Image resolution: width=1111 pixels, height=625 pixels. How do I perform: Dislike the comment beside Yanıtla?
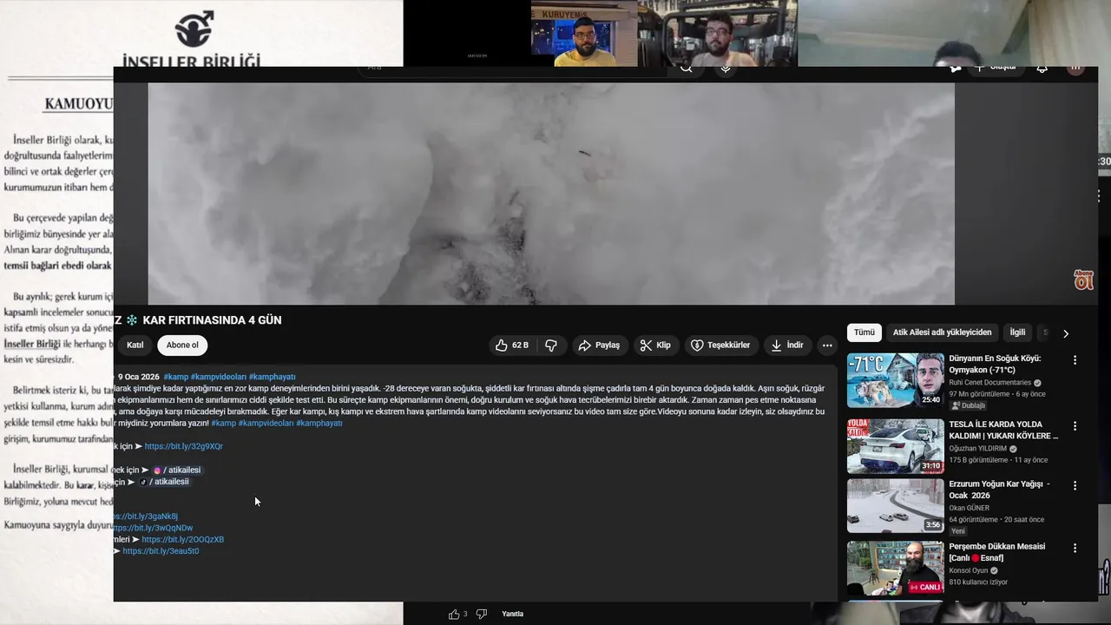tap(482, 615)
